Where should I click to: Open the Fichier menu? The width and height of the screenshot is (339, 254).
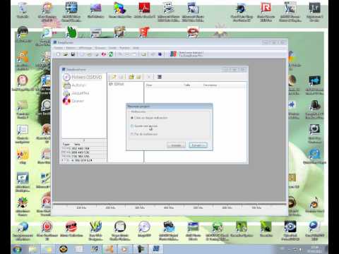59,48
